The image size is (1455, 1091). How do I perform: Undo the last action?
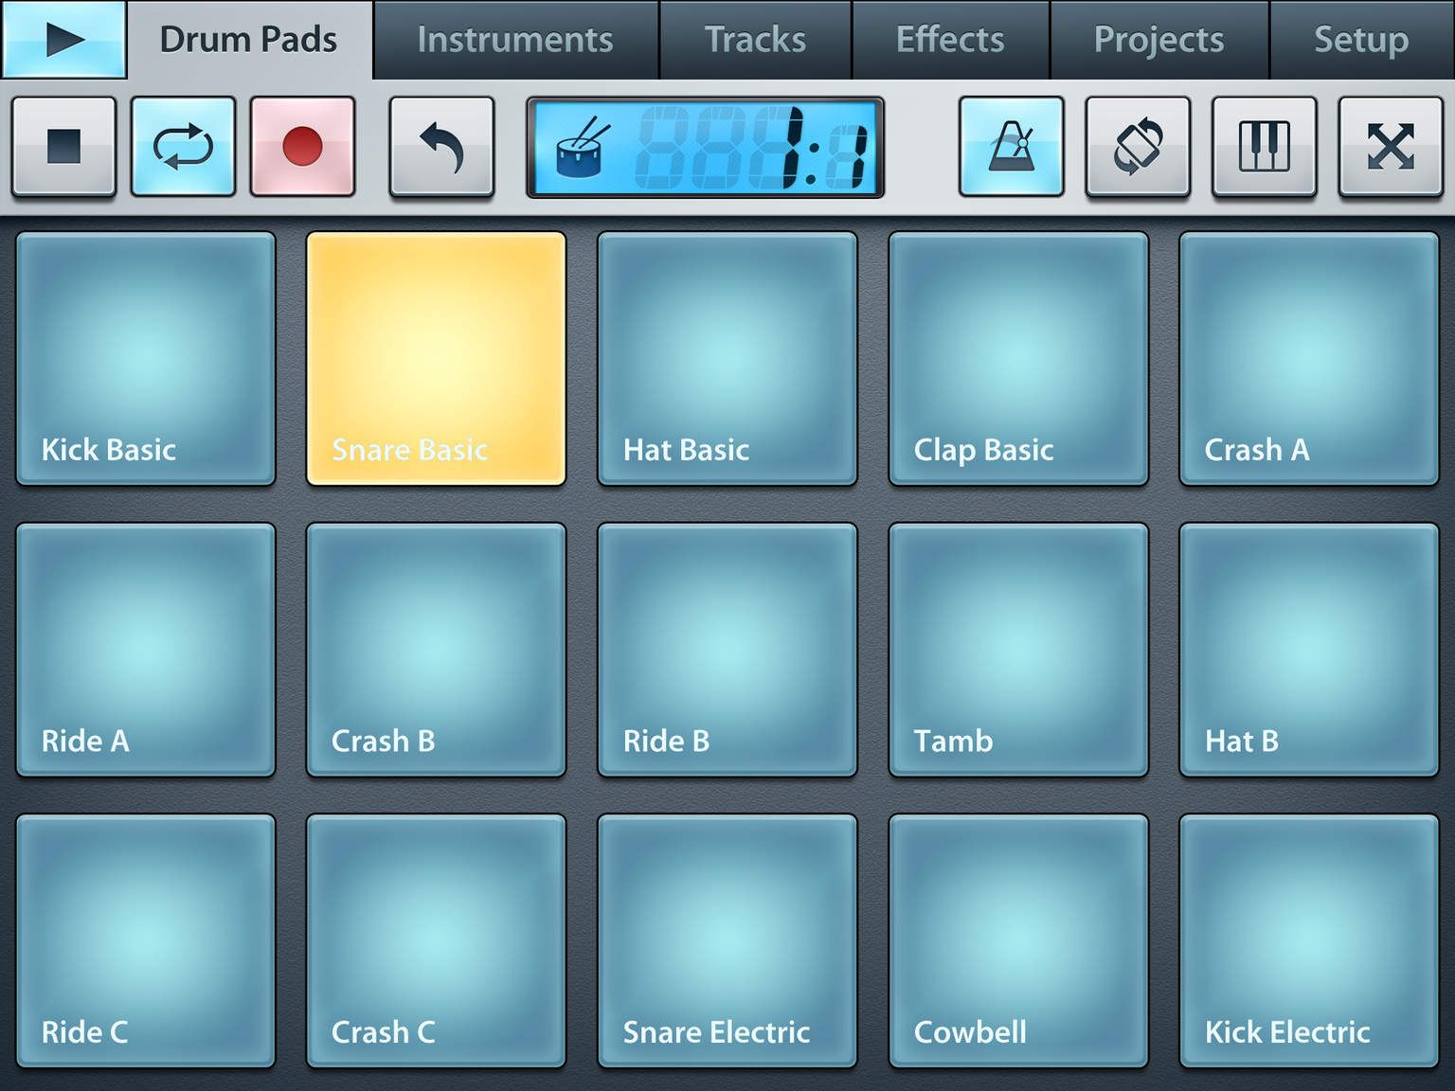coord(441,147)
